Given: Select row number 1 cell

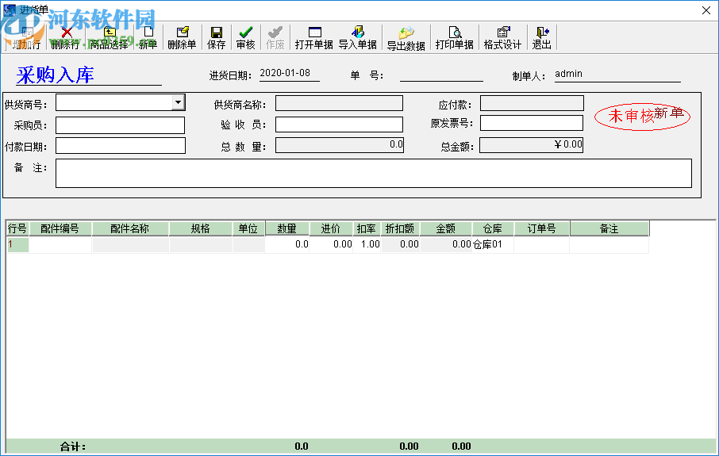Looking at the screenshot, I should (x=17, y=244).
